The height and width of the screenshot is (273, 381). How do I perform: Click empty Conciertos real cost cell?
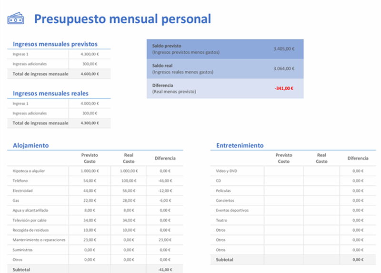pos(321,200)
